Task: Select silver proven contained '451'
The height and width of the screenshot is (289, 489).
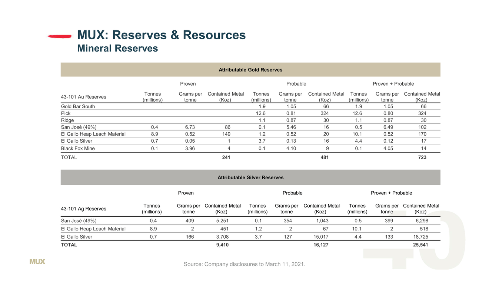Action: click(224, 229)
